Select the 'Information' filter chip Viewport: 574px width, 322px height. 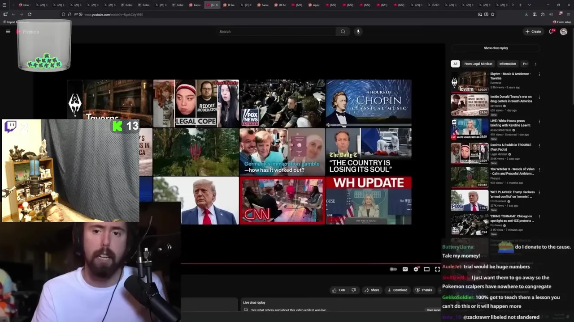[508, 64]
